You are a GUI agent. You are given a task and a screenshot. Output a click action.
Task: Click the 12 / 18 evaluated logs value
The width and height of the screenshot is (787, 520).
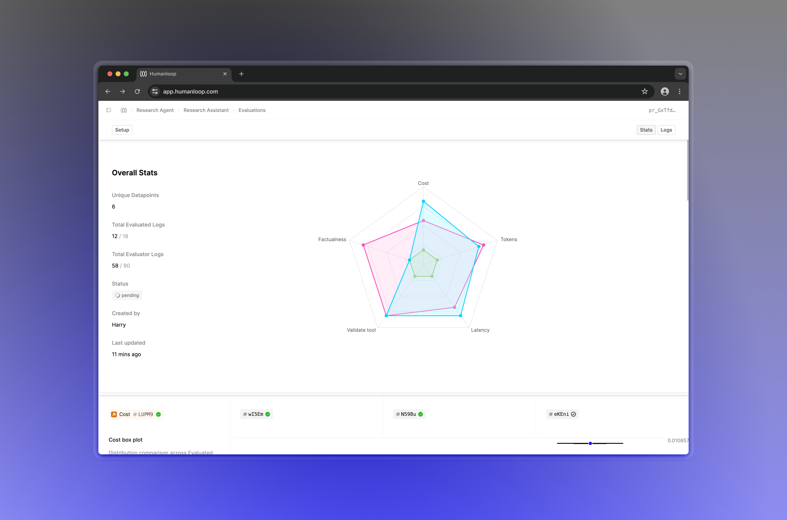click(120, 236)
